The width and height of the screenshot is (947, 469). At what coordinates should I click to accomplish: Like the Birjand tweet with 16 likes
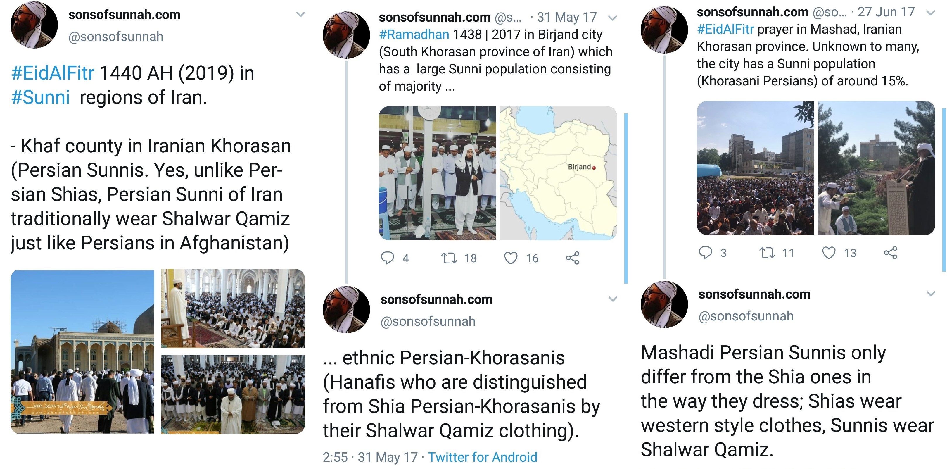point(511,258)
